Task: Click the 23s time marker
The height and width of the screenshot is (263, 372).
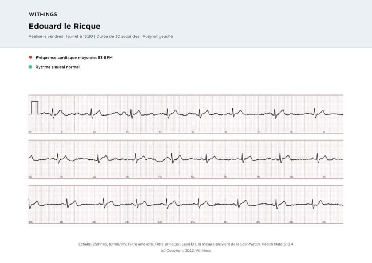Action: pos(127,222)
